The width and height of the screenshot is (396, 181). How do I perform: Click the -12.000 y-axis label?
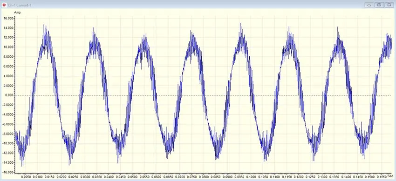(x=7, y=153)
